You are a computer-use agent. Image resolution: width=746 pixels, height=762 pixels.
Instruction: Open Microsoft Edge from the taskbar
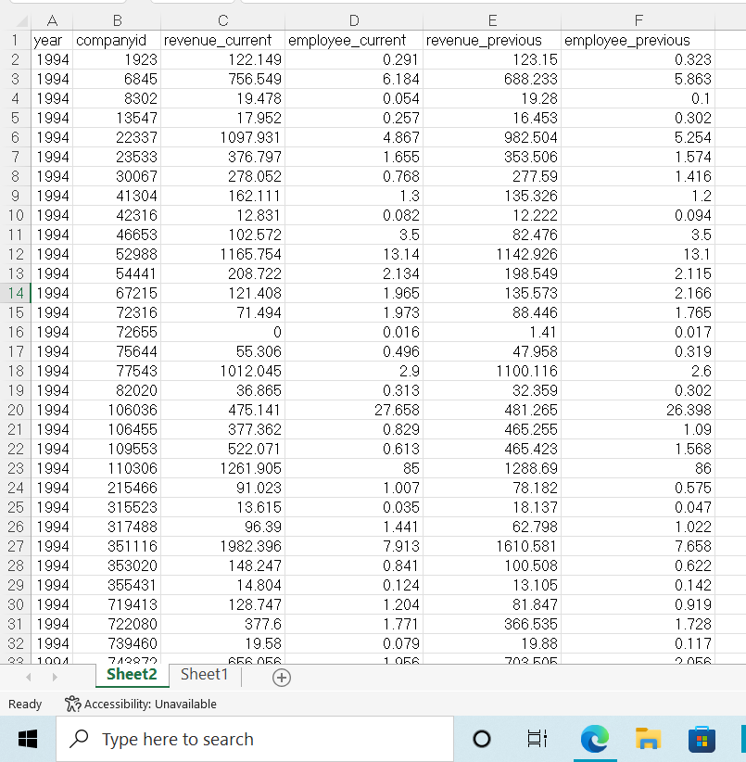click(595, 739)
